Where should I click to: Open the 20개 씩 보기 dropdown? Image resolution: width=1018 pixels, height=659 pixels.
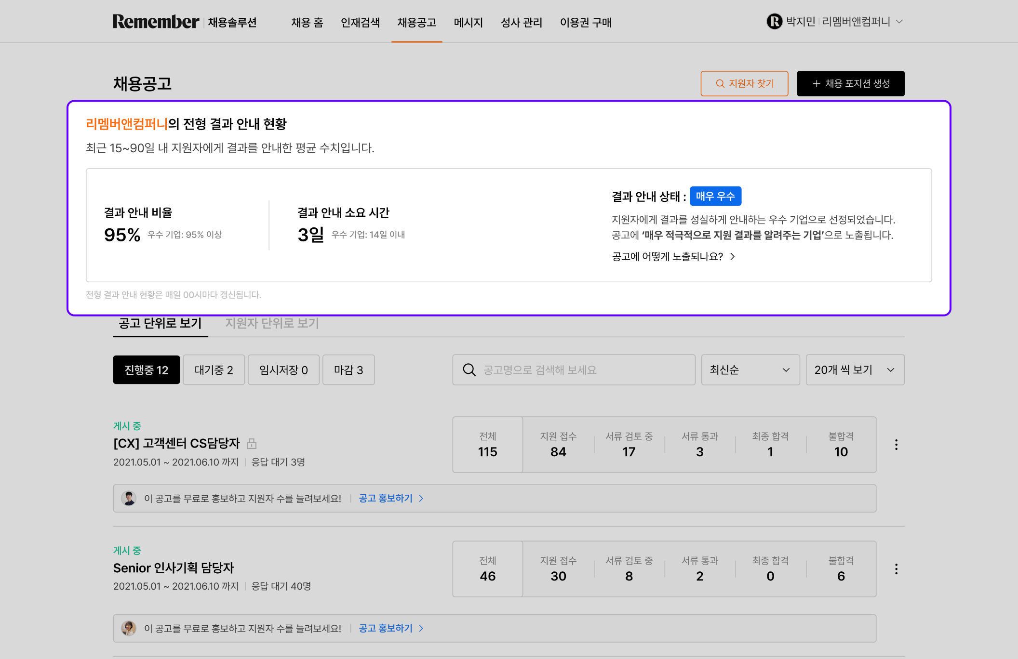click(855, 370)
